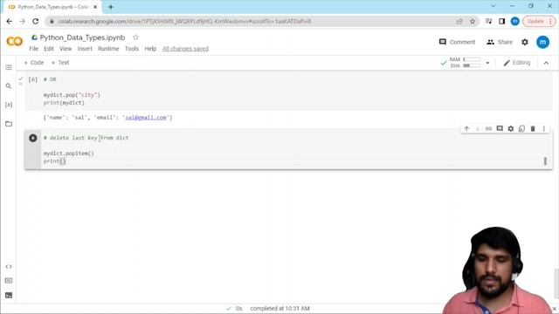Open the command palette icon
This screenshot has width=559, height=314.
9,281
